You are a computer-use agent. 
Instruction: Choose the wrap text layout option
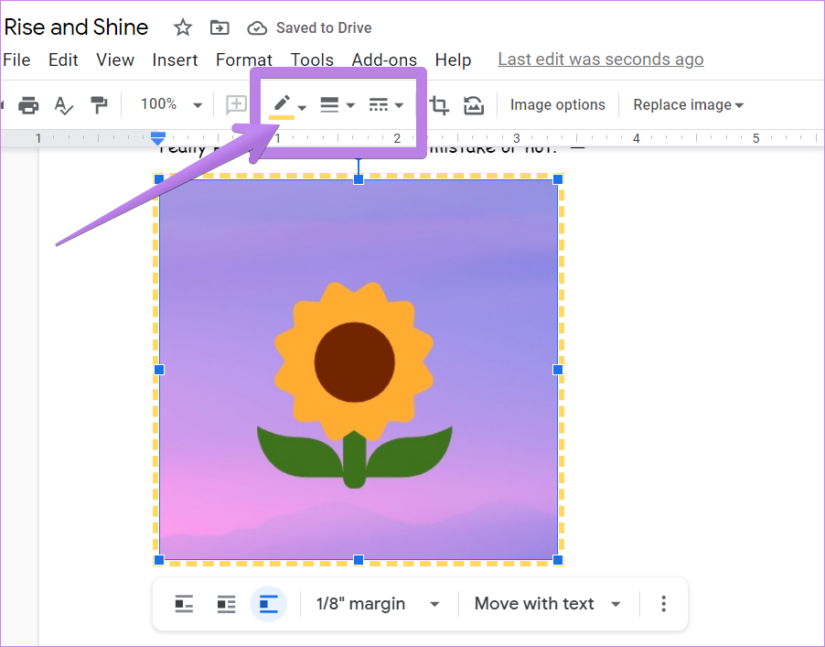[226, 604]
